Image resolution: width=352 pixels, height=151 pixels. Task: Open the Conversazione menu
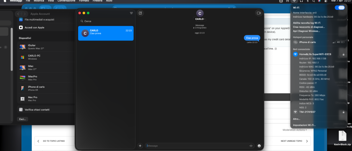pyautogui.click(x=66, y=1)
